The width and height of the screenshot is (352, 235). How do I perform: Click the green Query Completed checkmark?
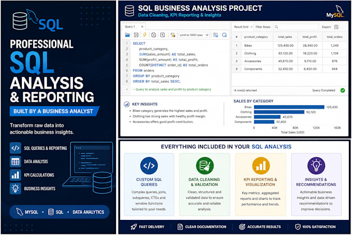click(343, 90)
